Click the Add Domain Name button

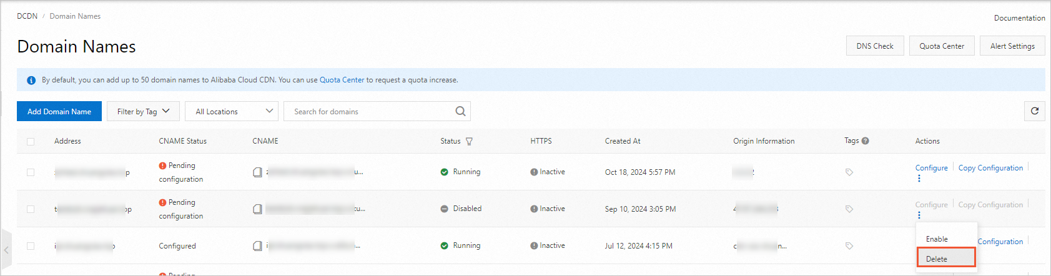point(59,111)
